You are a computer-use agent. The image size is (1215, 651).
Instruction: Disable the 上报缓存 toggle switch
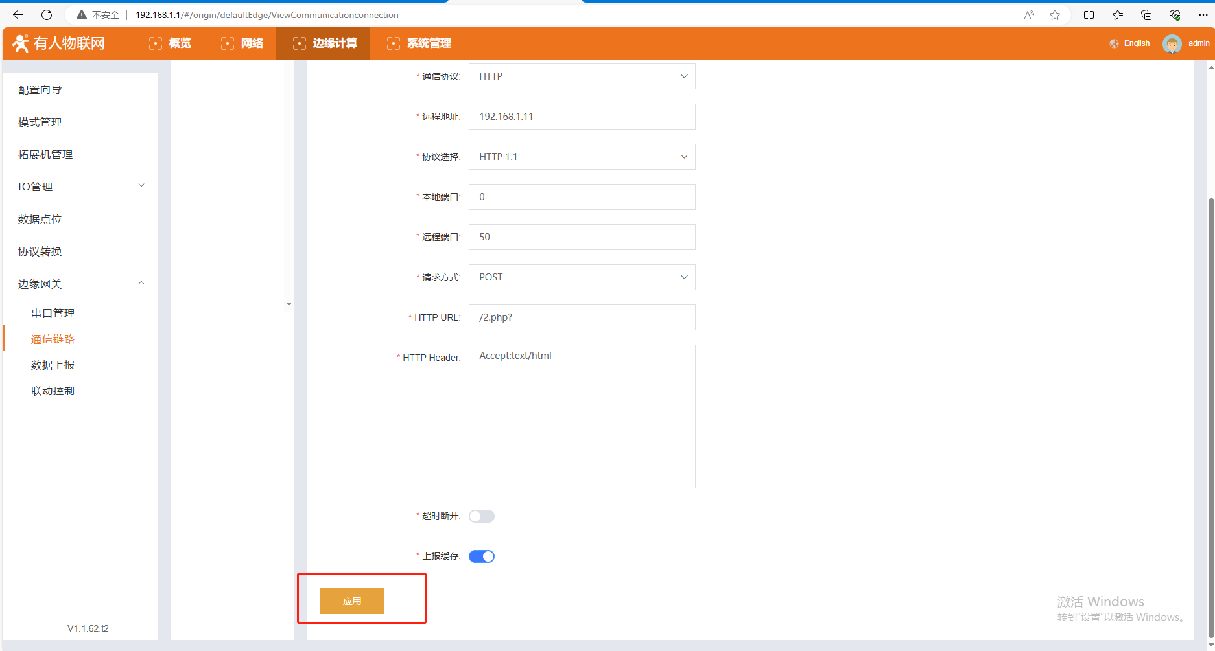481,556
